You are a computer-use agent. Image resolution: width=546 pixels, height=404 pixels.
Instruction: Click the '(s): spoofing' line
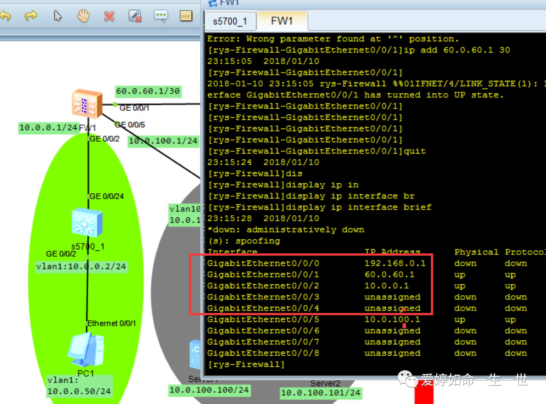click(244, 241)
